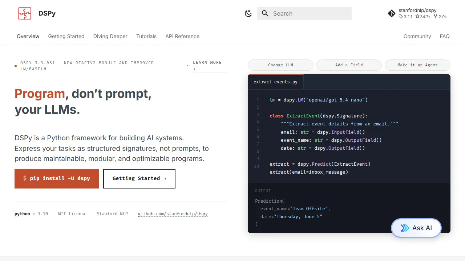Click the git repository diamond icon
Screen dimensions: 465x261
(392, 13)
